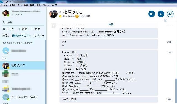Click the green pixelated avatar contact
177x104 pixels.
(x=6, y=74)
